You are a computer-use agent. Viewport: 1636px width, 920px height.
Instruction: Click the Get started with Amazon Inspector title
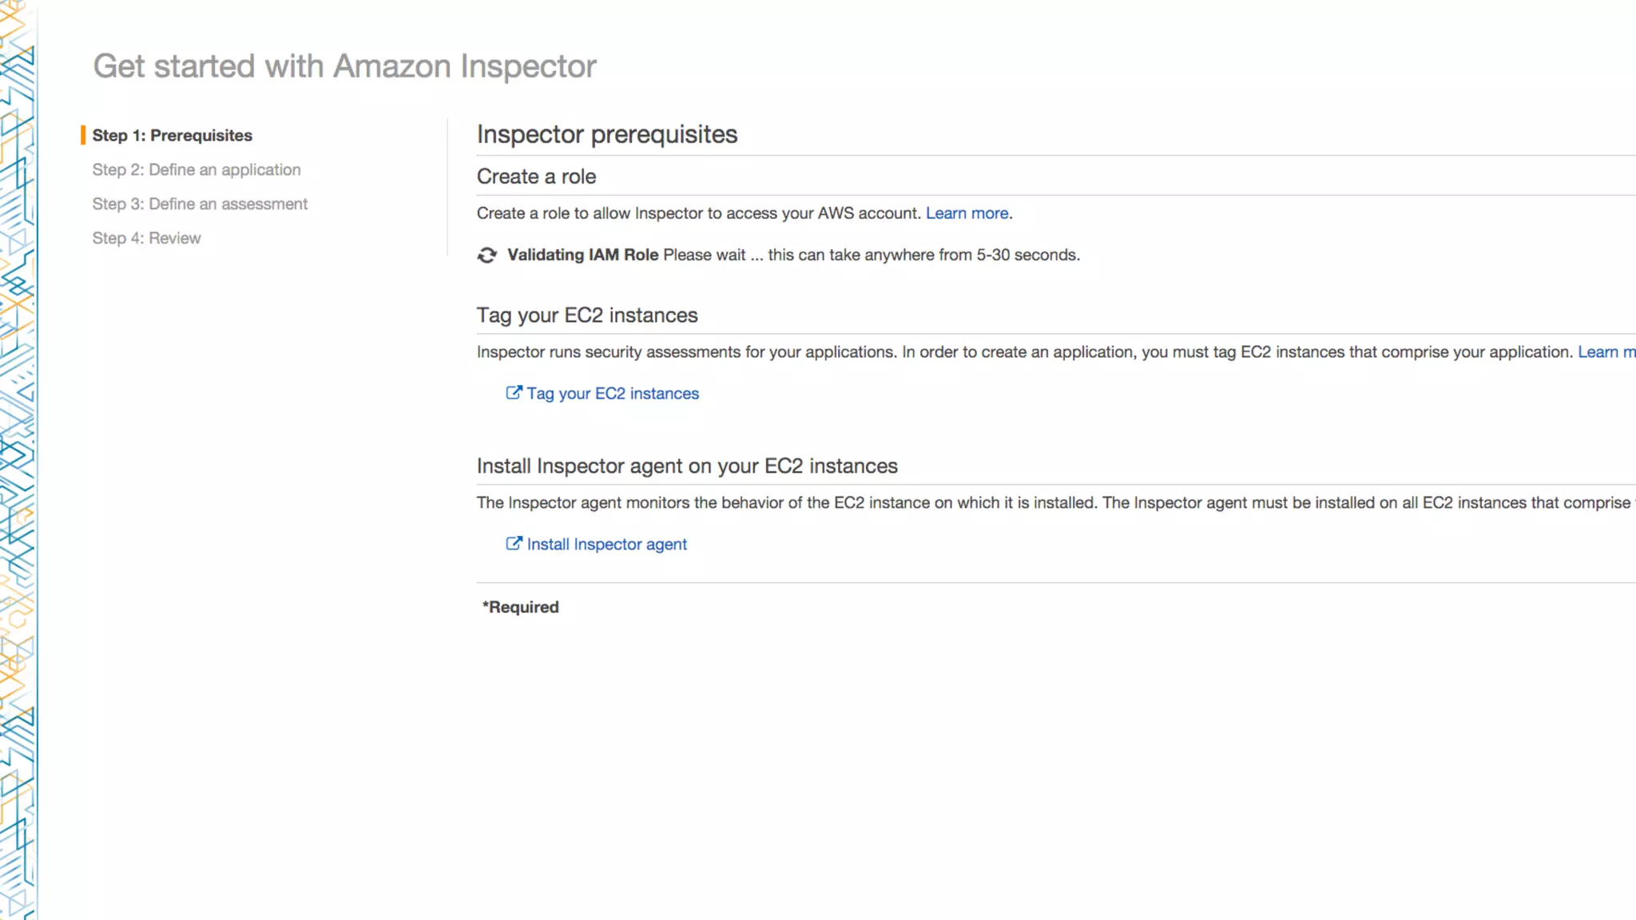pos(344,66)
